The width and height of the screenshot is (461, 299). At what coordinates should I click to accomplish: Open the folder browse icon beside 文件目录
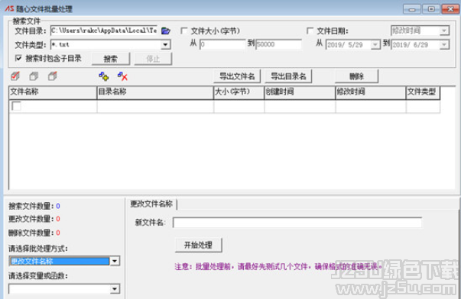pyautogui.click(x=166, y=31)
